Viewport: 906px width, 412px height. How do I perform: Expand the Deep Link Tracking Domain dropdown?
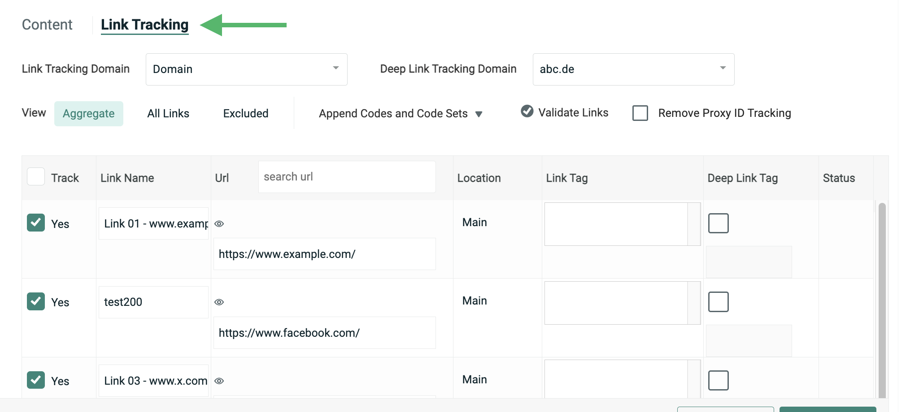(633, 69)
